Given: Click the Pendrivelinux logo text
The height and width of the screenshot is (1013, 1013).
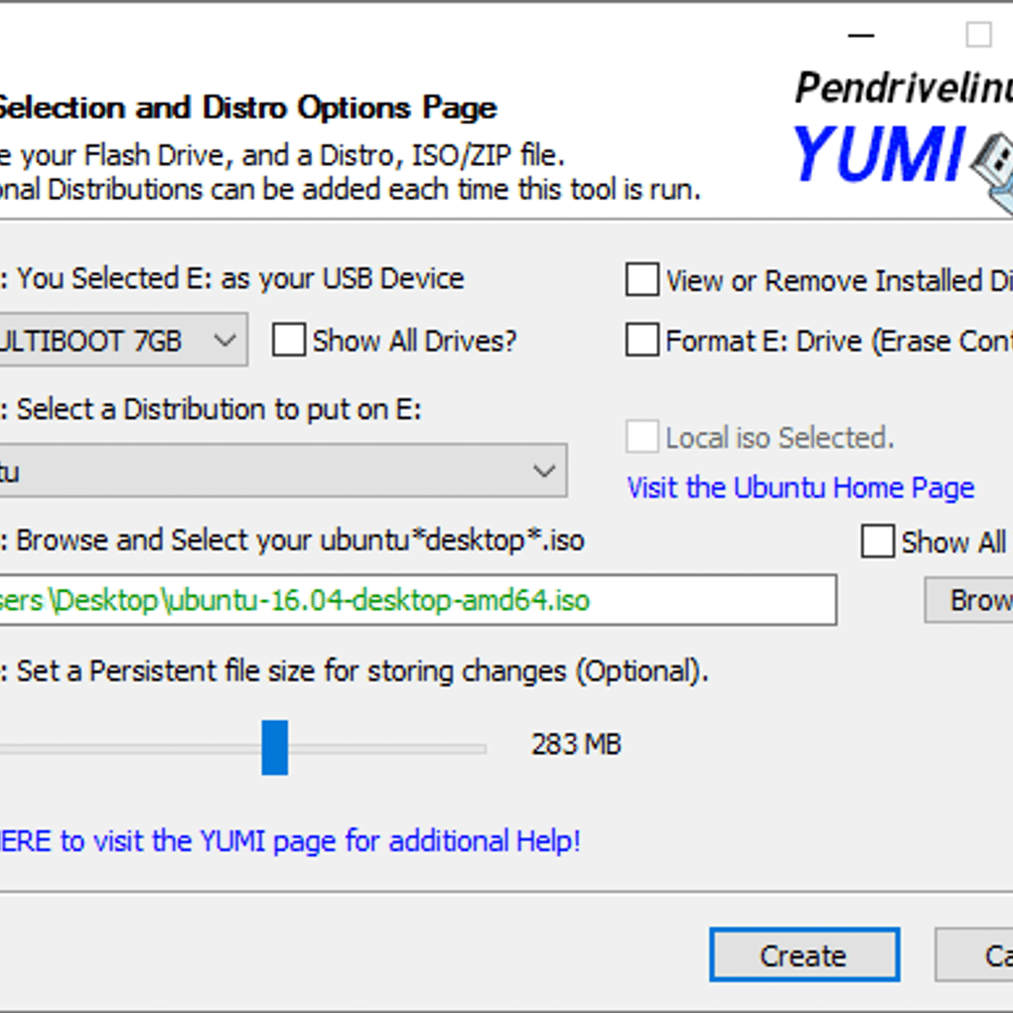Looking at the screenshot, I should pyautogui.click(x=903, y=88).
